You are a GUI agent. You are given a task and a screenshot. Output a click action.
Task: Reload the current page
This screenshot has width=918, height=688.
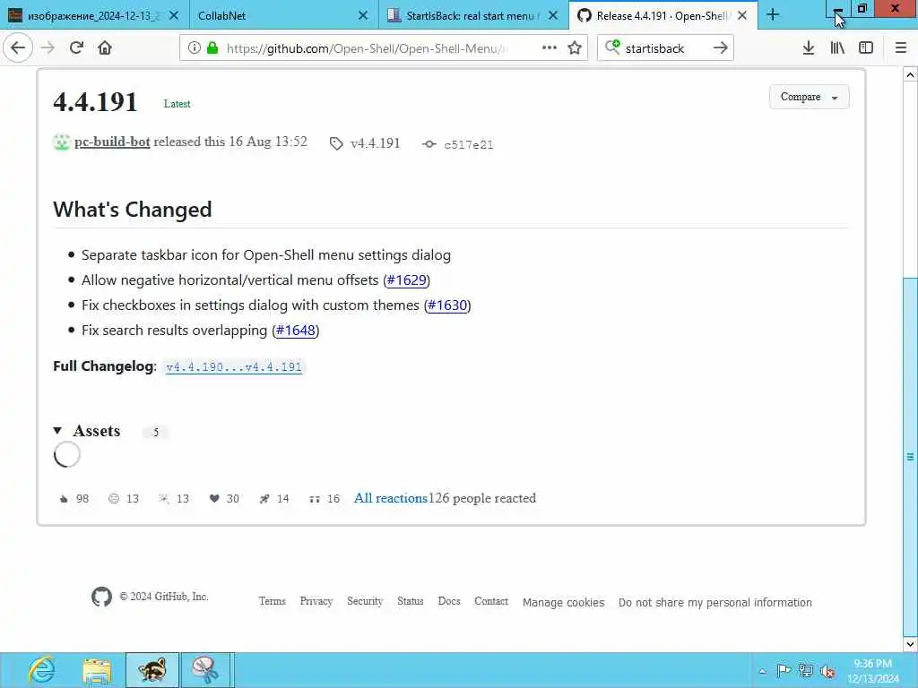click(x=76, y=48)
